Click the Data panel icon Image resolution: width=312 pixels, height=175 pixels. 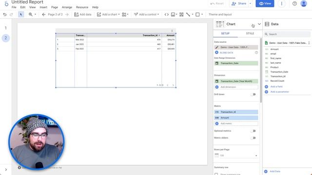pos(267,24)
